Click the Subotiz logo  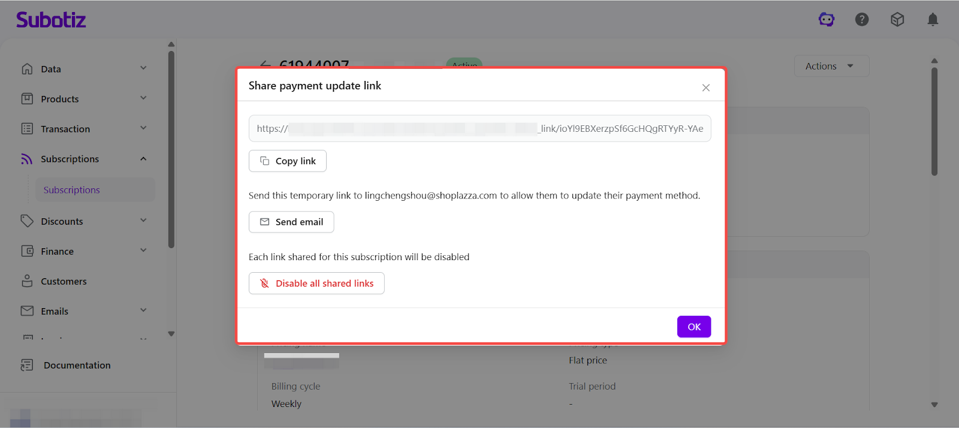51,20
